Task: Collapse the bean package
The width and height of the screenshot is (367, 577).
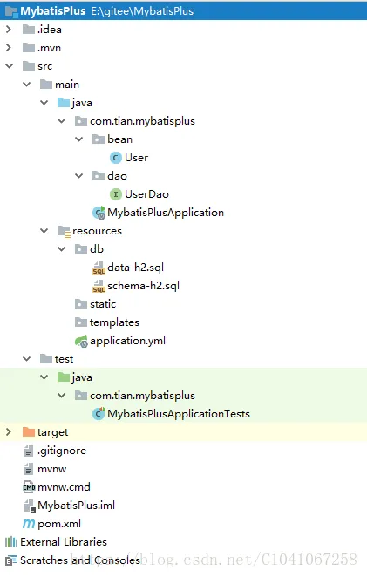Action: pyautogui.click(x=78, y=139)
